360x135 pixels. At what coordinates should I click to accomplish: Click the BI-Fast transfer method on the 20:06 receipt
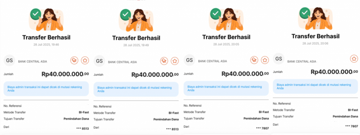click(353, 110)
